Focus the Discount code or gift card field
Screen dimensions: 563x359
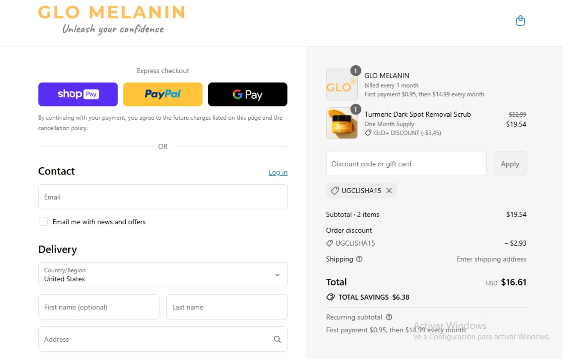(406, 164)
